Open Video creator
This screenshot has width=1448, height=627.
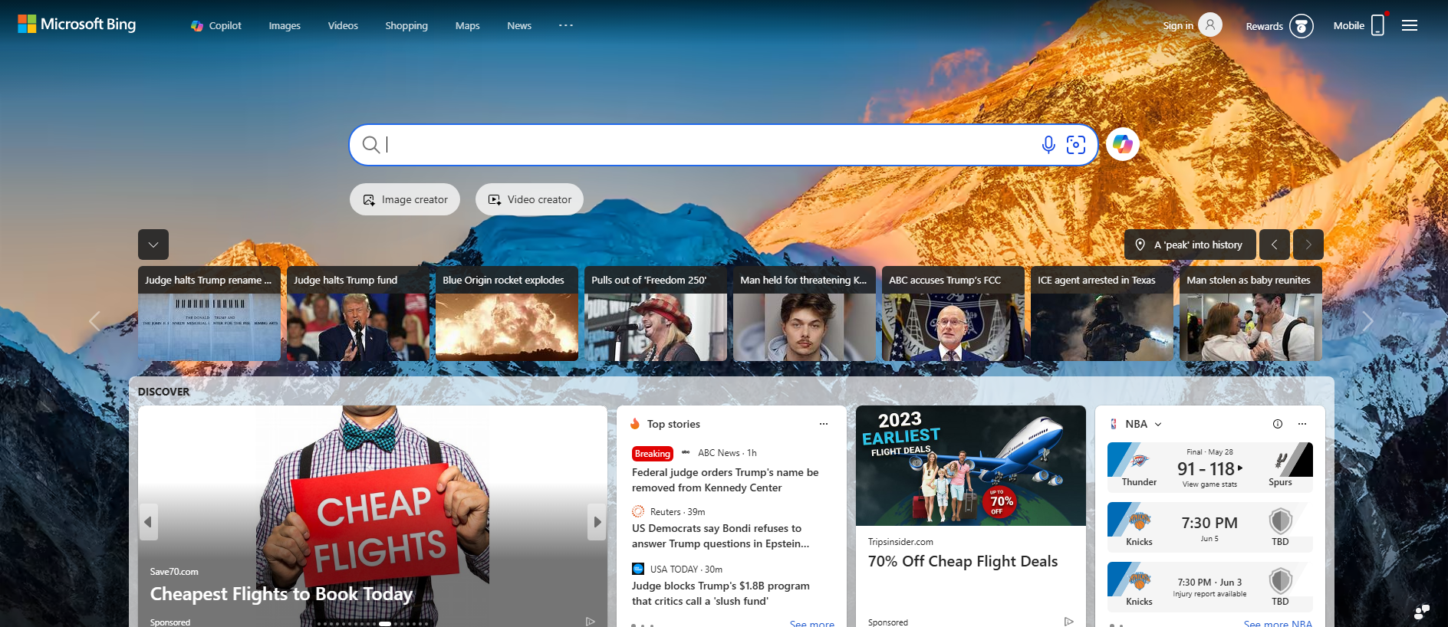[529, 199]
